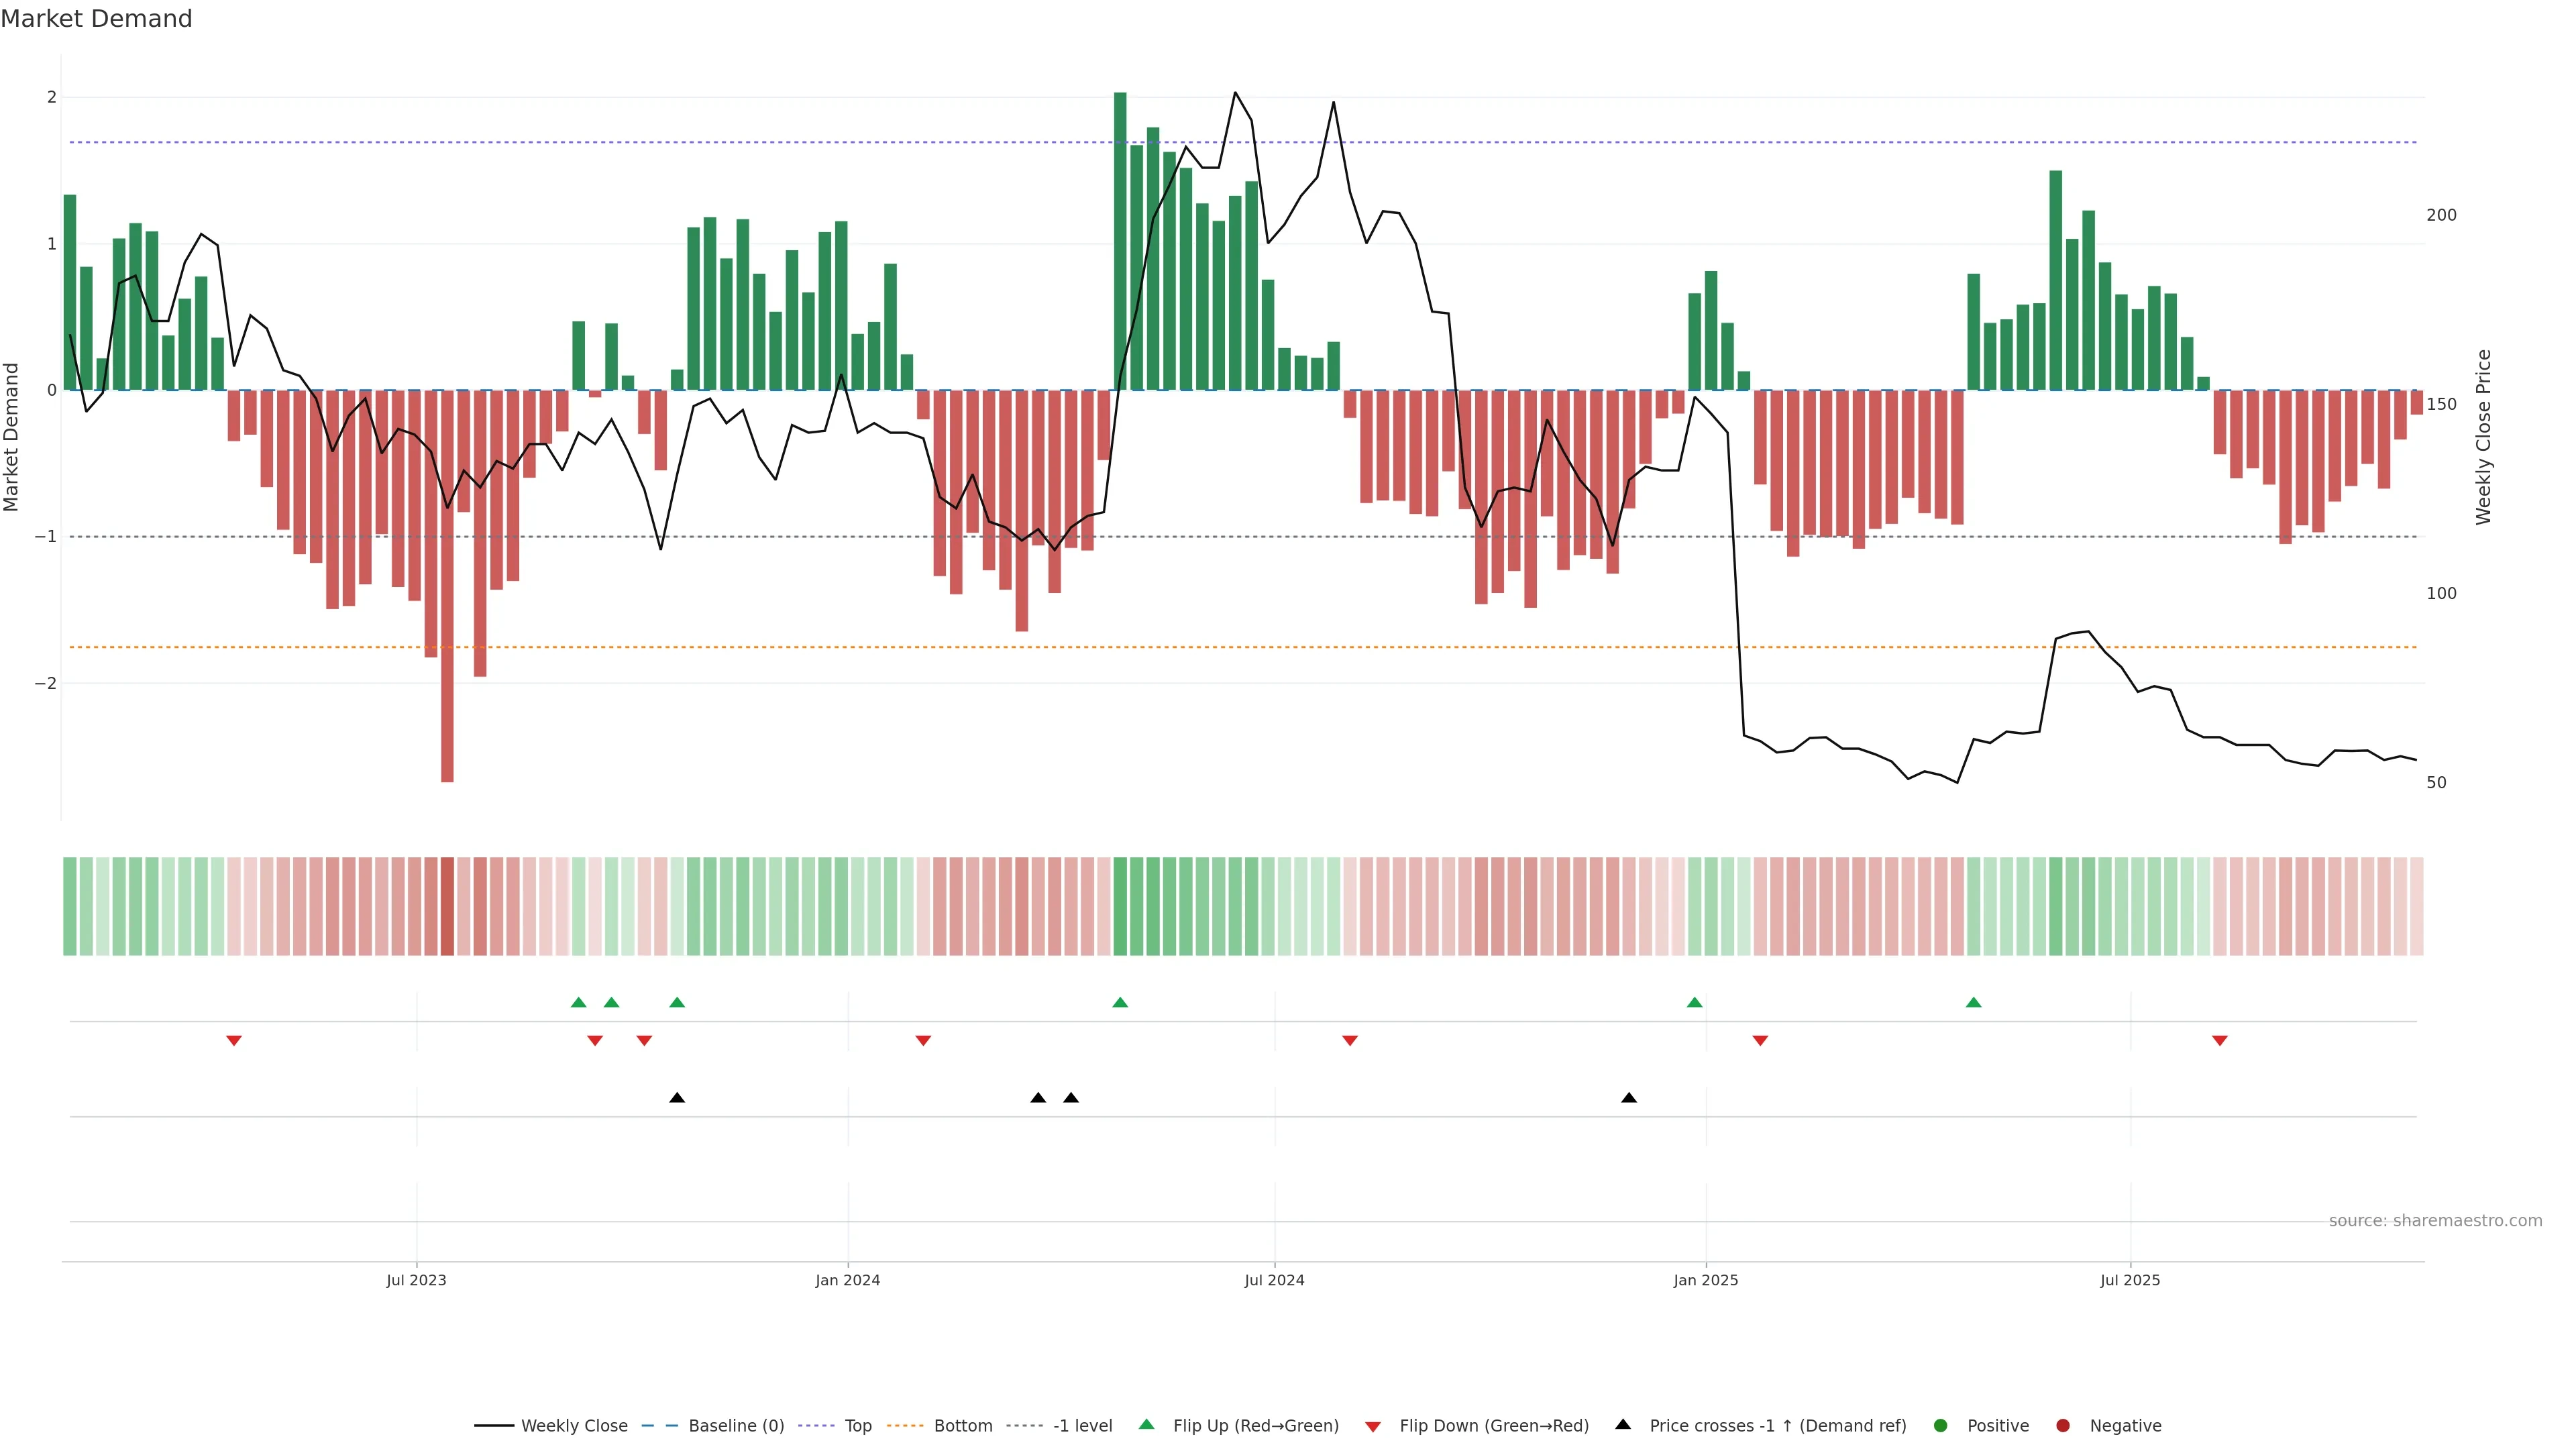Click the green Flip Up legend triangle
The image size is (2576, 1449).
coord(1147,1425)
